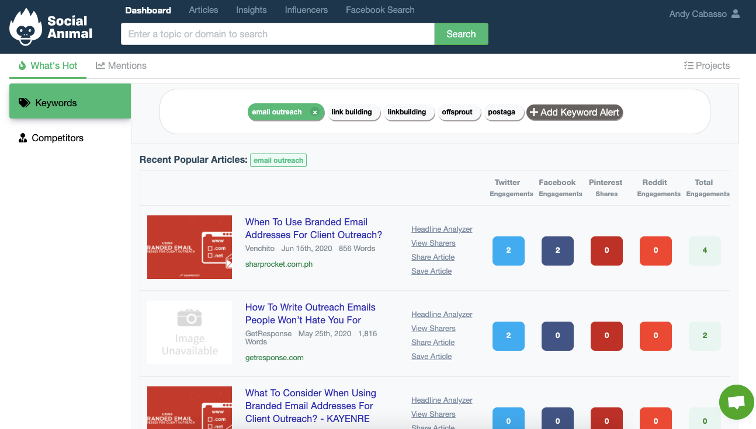Click the Total Engagements column header
The image size is (756, 429).
pyautogui.click(x=708, y=187)
